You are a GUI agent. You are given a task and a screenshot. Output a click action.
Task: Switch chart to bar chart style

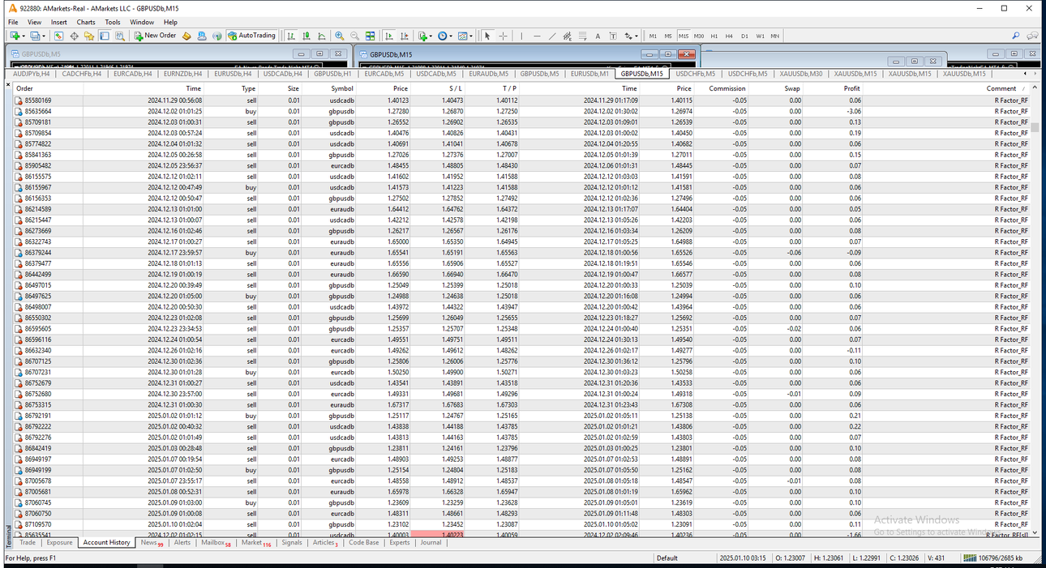[x=290, y=36]
